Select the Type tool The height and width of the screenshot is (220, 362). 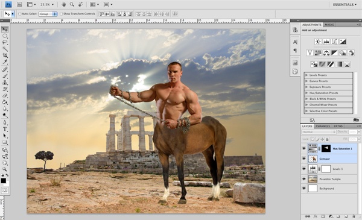pos(5,129)
